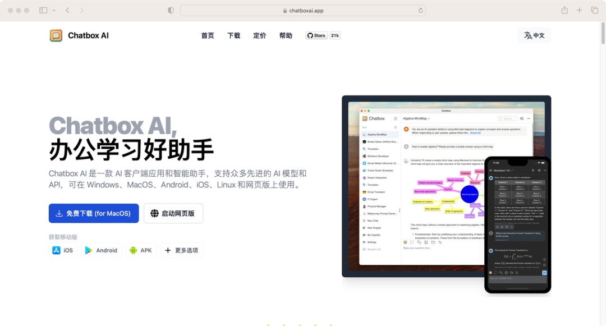Open the 下载 nav item
Viewport: 606px width, 326px height.
point(234,35)
